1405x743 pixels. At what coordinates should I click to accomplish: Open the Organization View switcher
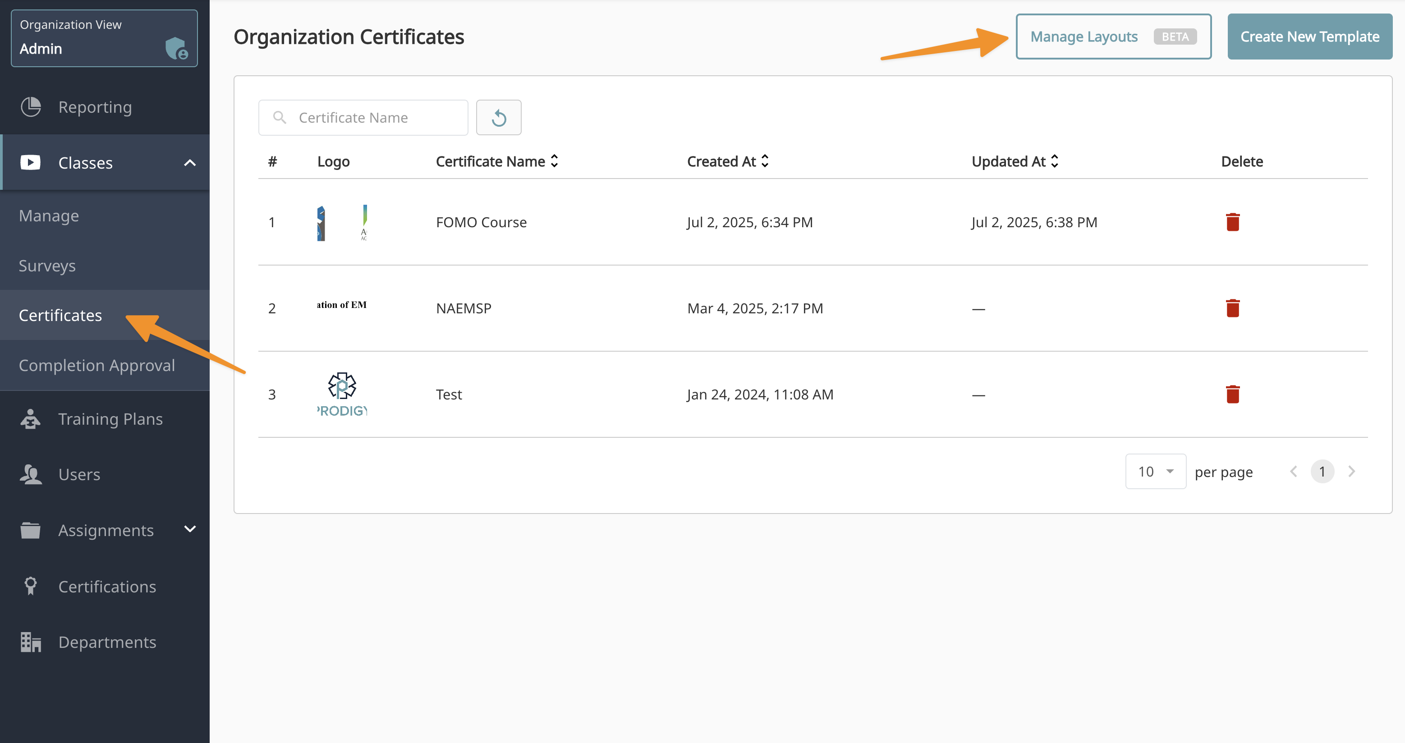104,38
